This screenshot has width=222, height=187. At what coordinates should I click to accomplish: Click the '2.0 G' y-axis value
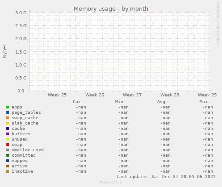[x=21, y=39]
